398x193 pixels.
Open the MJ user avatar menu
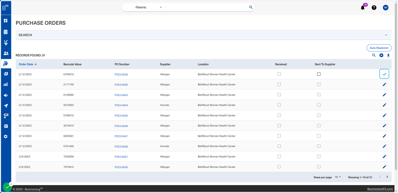(x=385, y=8)
